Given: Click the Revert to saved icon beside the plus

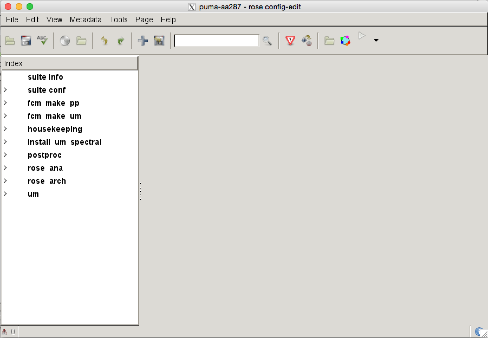Looking at the screenshot, I should pyautogui.click(x=159, y=41).
